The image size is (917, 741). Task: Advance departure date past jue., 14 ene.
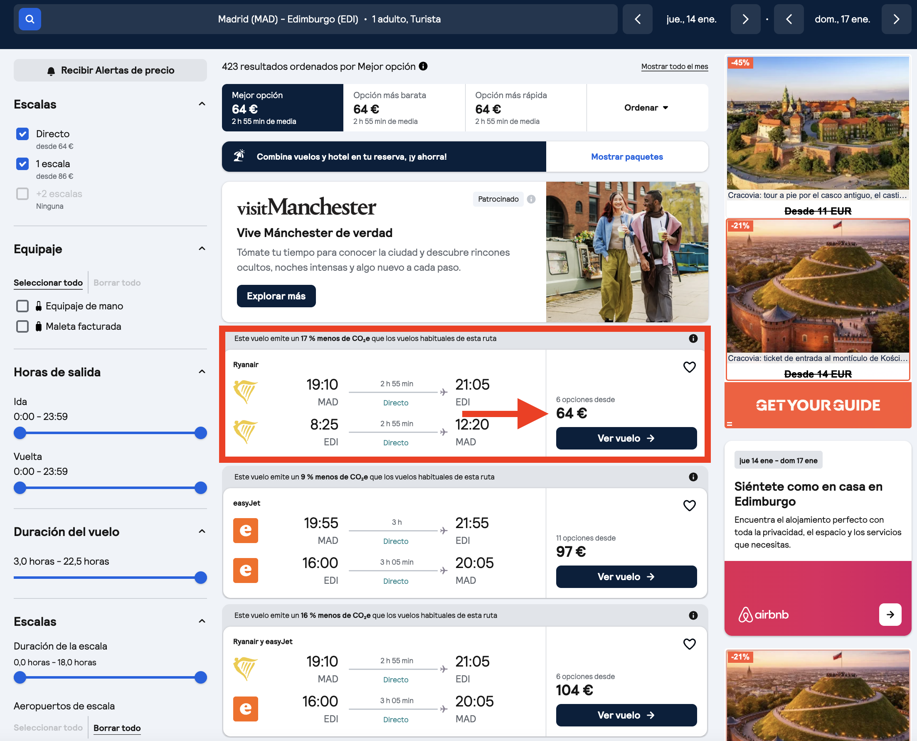tap(745, 19)
